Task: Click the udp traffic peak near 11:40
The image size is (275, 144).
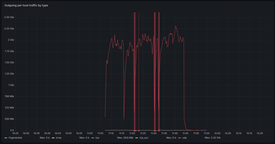Action: pyautogui.click(x=176, y=26)
